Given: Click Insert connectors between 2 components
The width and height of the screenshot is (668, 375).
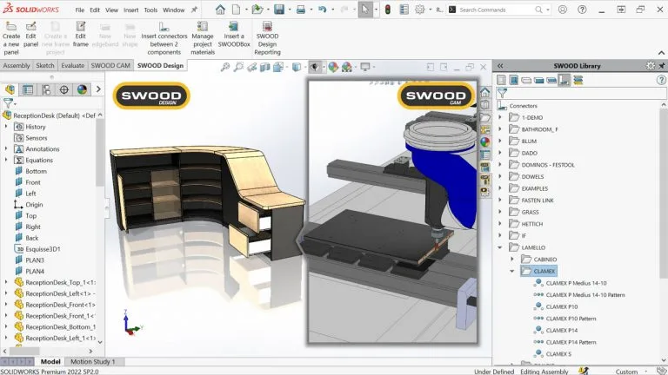Looking at the screenshot, I should 164,40.
